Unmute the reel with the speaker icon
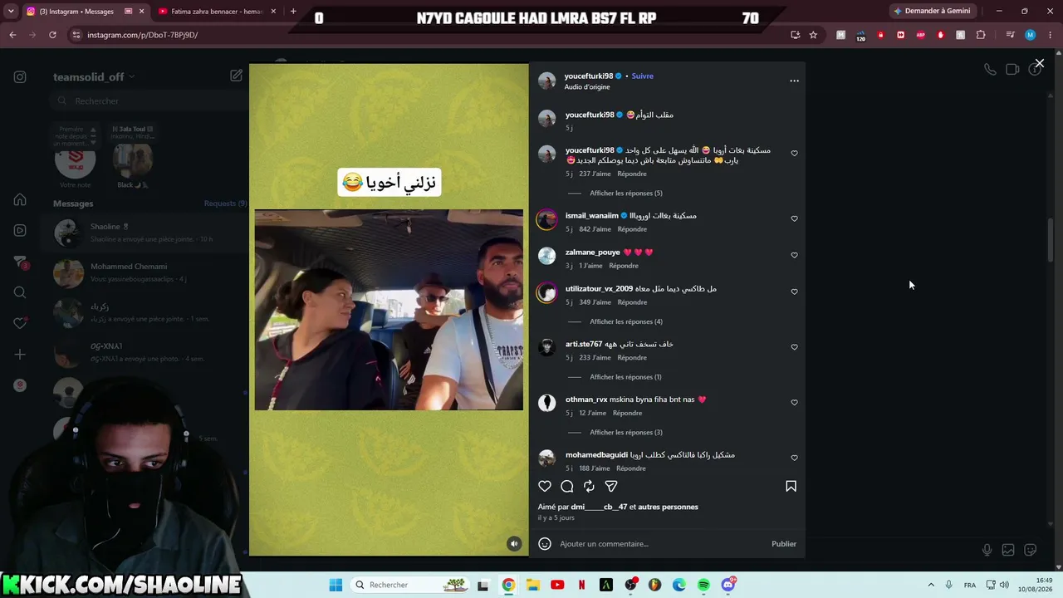The width and height of the screenshot is (1063, 598). click(514, 544)
